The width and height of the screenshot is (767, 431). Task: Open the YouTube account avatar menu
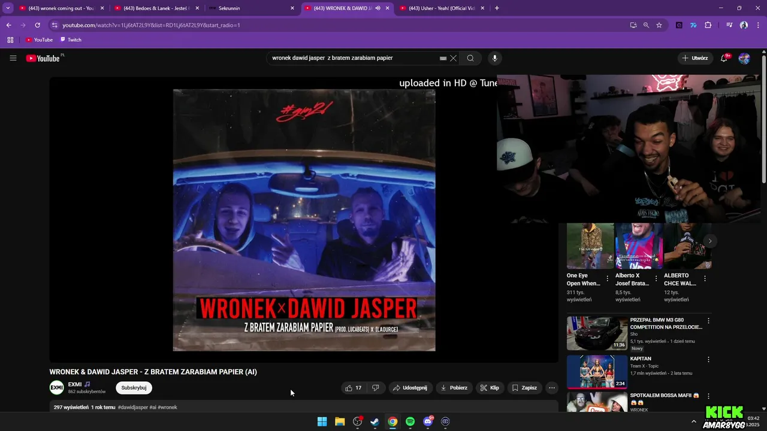[x=744, y=58]
